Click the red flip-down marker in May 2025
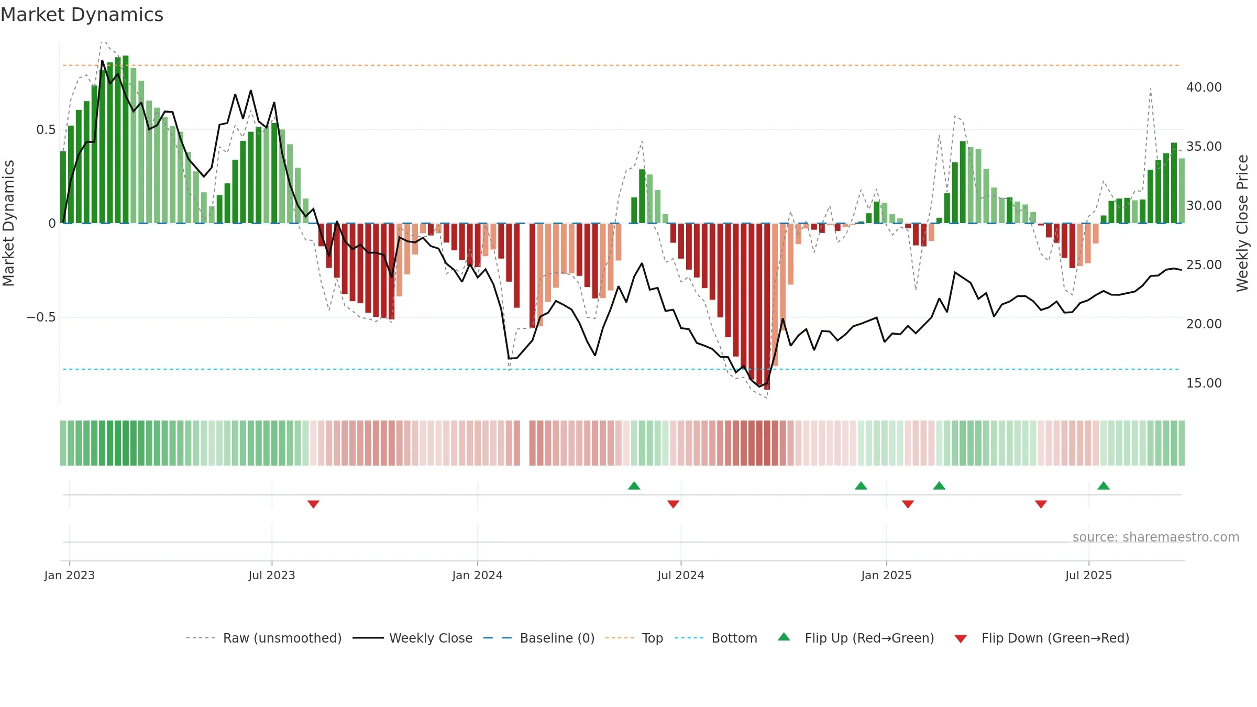Image resolution: width=1257 pixels, height=707 pixels. pyautogui.click(x=1041, y=504)
